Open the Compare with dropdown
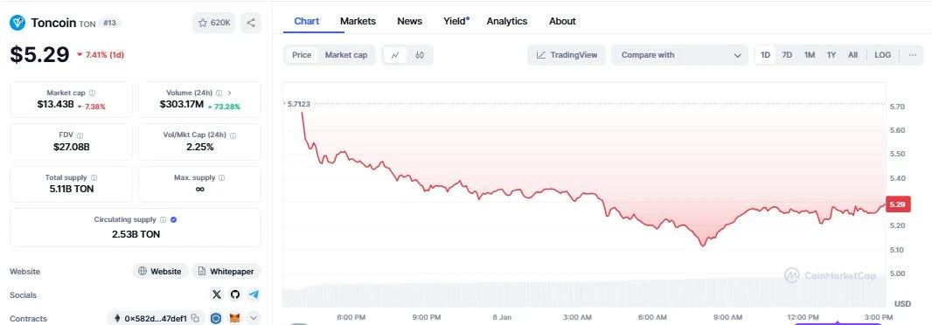This screenshot has width=932, height=325. pyautogui.click(x=680, y=55)
